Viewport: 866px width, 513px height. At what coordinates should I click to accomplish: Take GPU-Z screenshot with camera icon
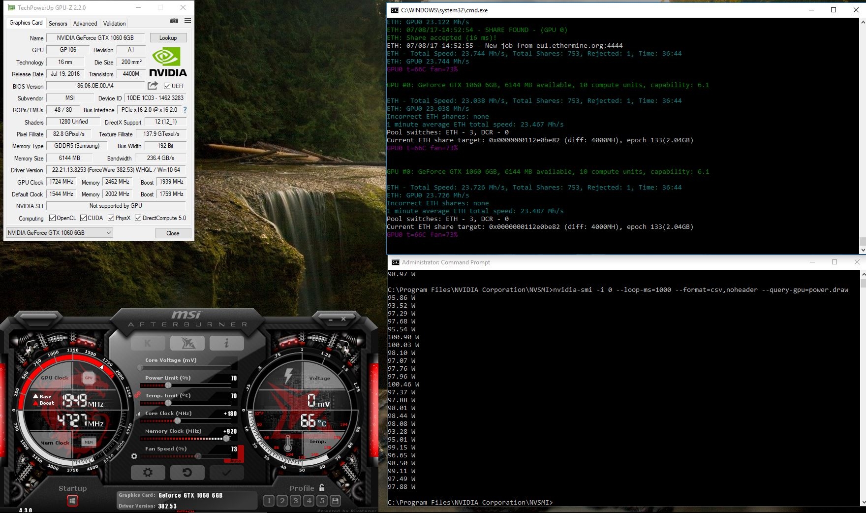[x=174, y=21]
